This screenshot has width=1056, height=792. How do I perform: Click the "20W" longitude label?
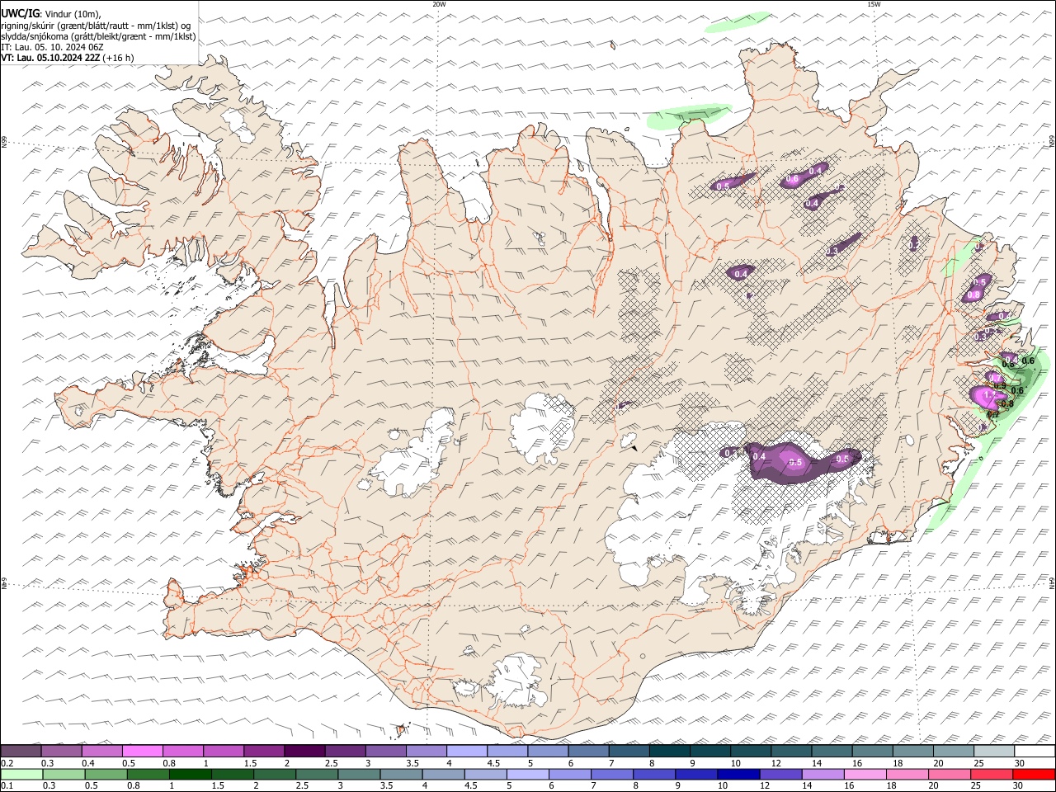pyautogui.click(x=439, y=4)
